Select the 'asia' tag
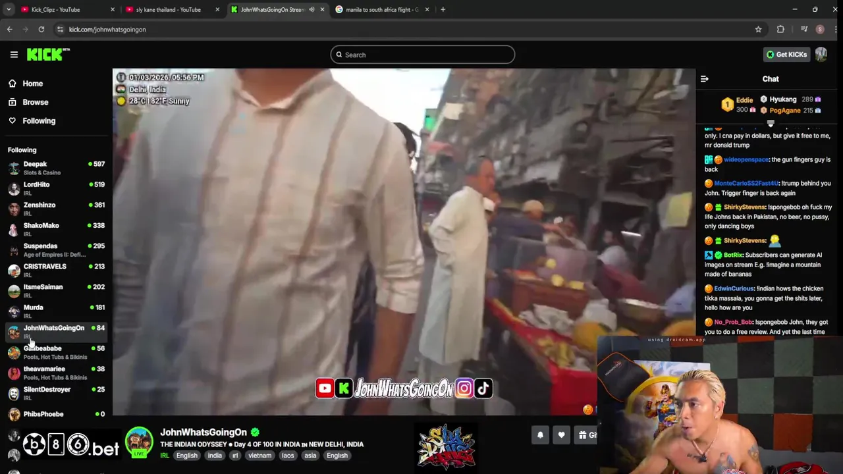This screenshot has width=843, height=474. (x=310, y=456)
